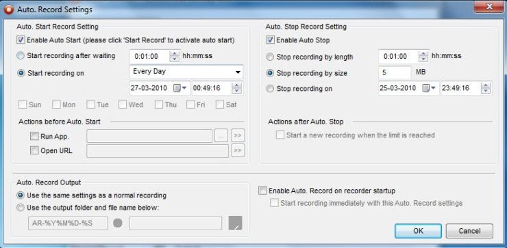
Task: Click the browse '...' button for Run App.
Action: click(221, 136)
